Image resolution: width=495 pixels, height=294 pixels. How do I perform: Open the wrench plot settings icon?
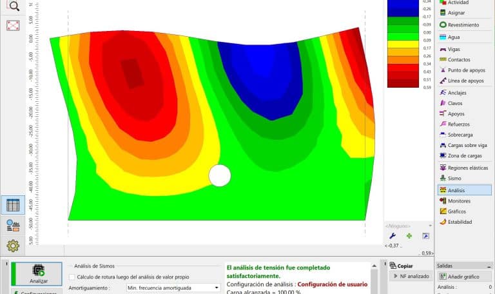click(393, 236)
